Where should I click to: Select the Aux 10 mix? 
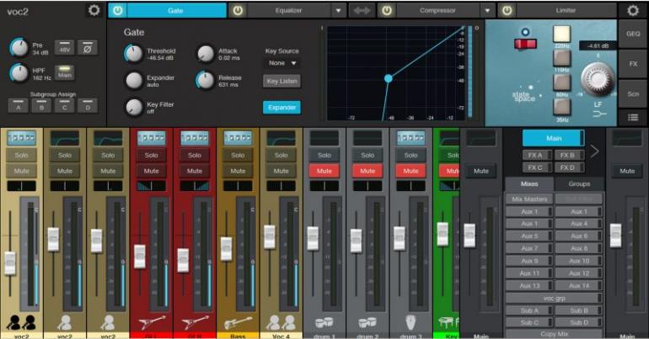click(x=579, y=261)
